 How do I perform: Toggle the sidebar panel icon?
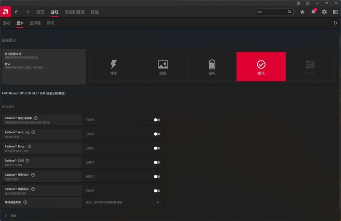335,12
